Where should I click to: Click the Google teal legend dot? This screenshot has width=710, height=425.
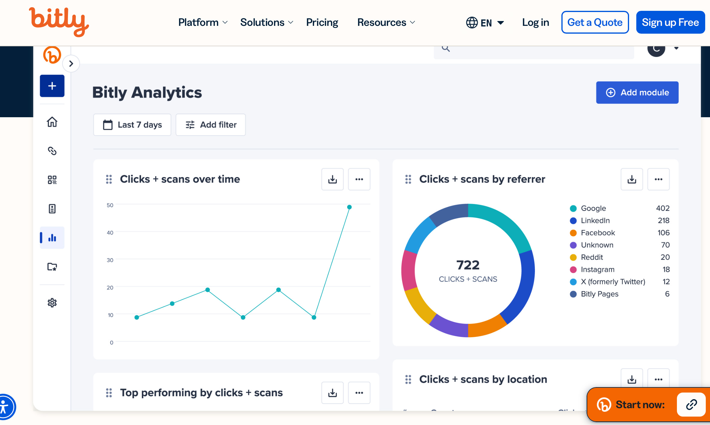click(573, 208)
